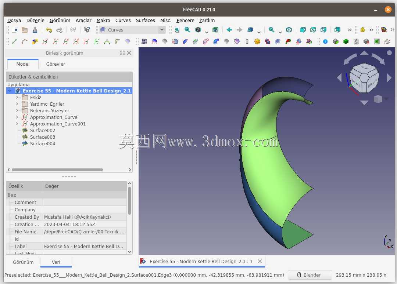Screen dimensions: 397x284
Task: Click the yellow sphere surface icon
Action: 257,41
